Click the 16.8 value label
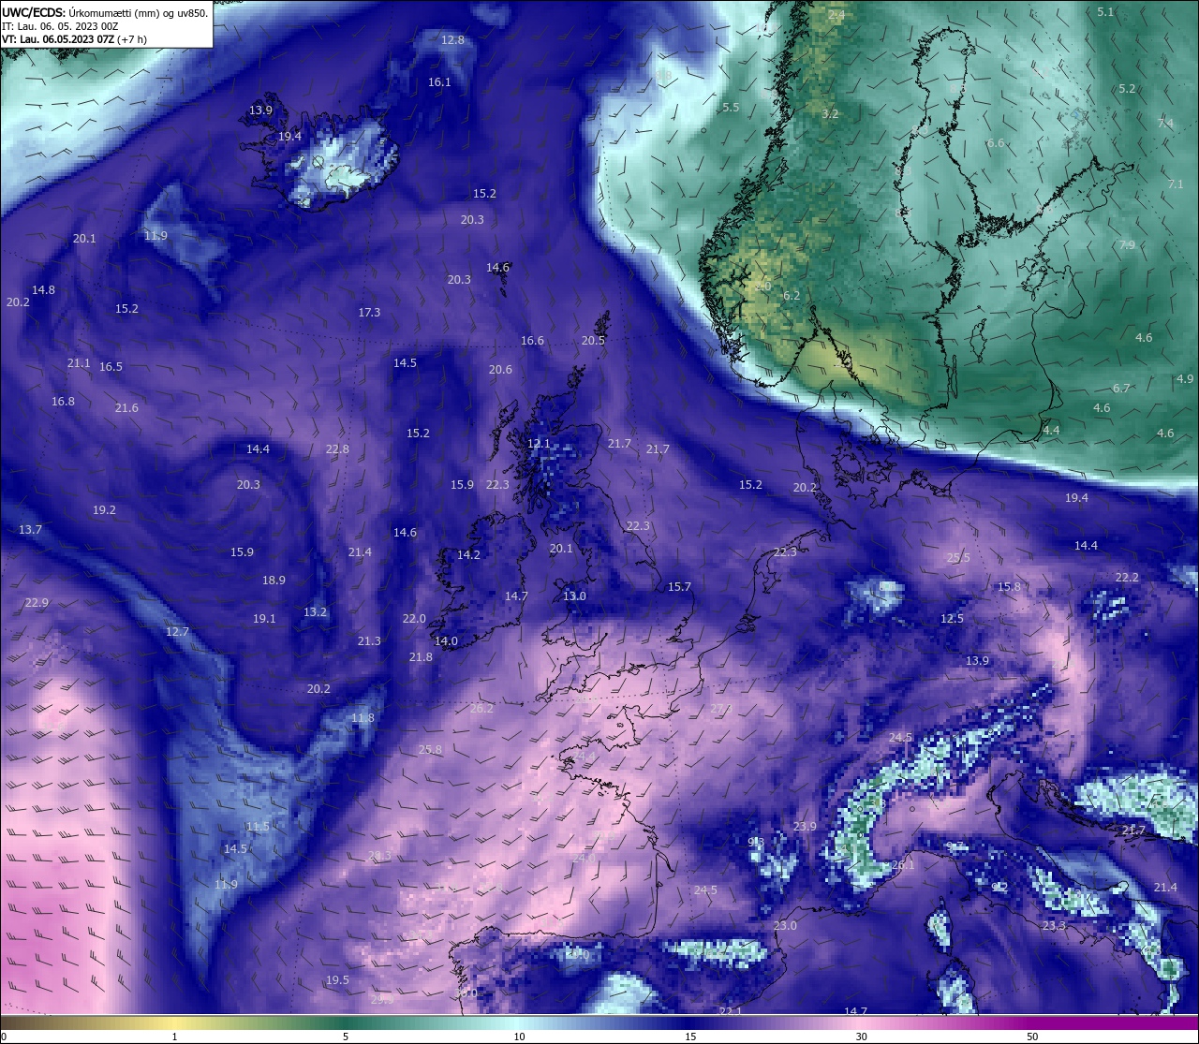 [x=63, y=401]
